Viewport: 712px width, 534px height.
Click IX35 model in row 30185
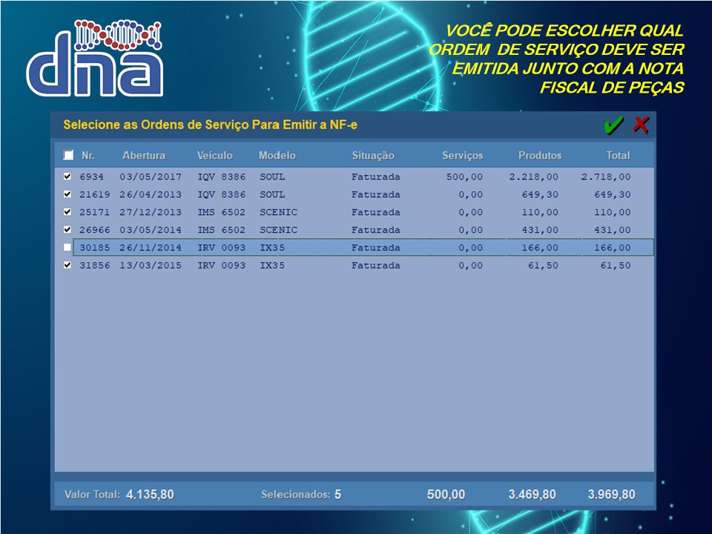pos(272,248)
